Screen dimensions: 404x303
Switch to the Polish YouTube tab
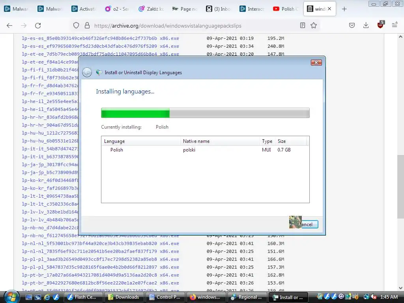point(286,9)
